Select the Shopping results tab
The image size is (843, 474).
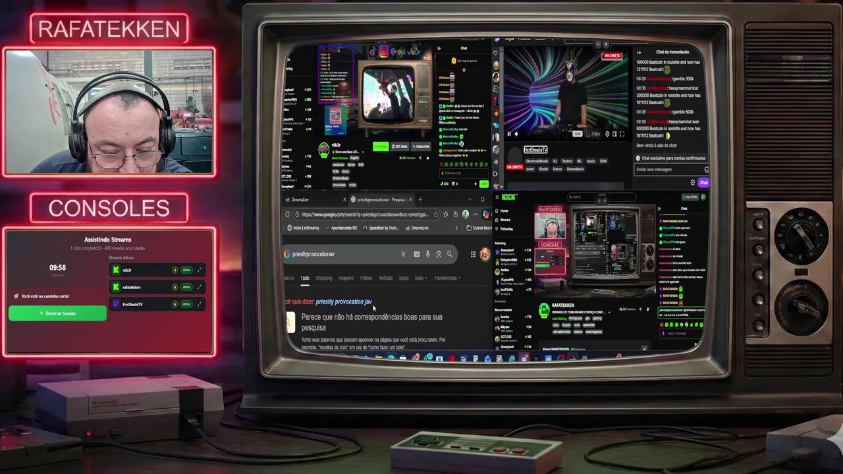[x=324, y=278]
